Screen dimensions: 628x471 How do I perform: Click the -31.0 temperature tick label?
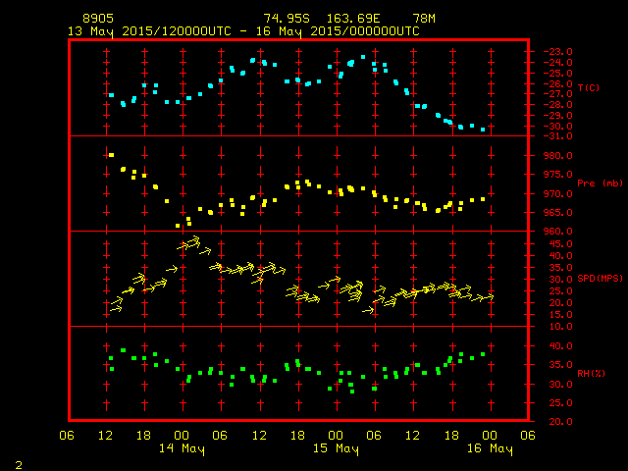point(557,136)
